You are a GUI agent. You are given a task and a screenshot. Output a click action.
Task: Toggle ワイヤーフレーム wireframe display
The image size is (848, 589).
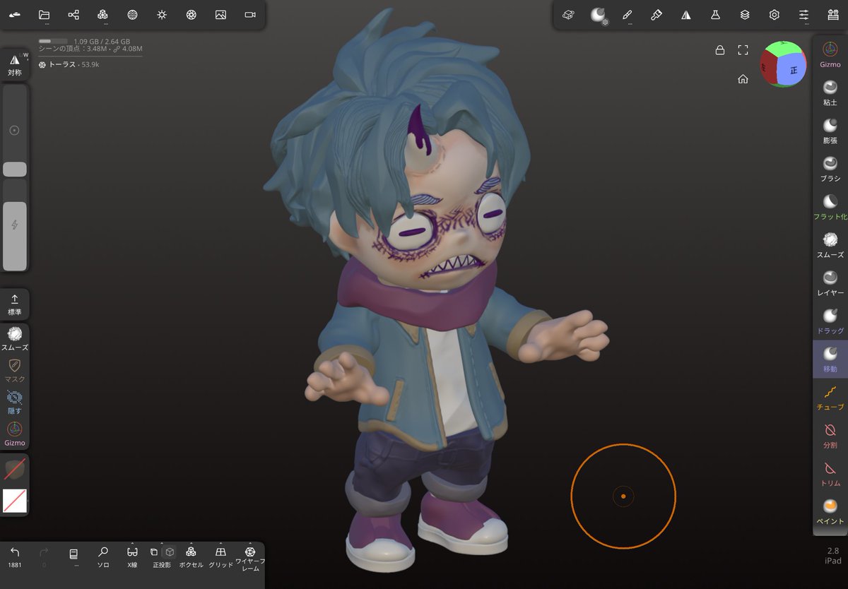(x=250, y=559)
